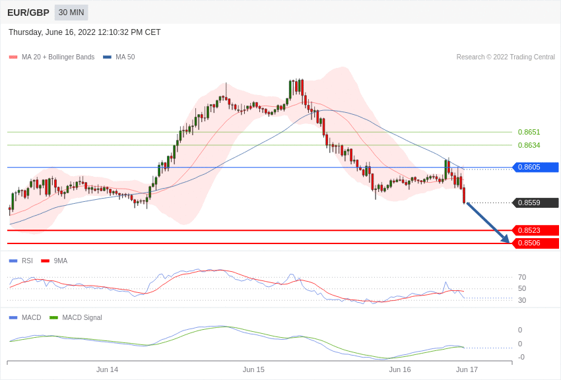Click the 9MA red legend swatch
Image resolution: width=561 pixels, height=380 pixels.
[x=46, y=261]
